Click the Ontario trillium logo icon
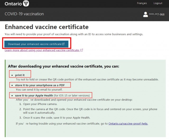The width and height of the screenshot is (169, 139). click(x=26, y=3)
